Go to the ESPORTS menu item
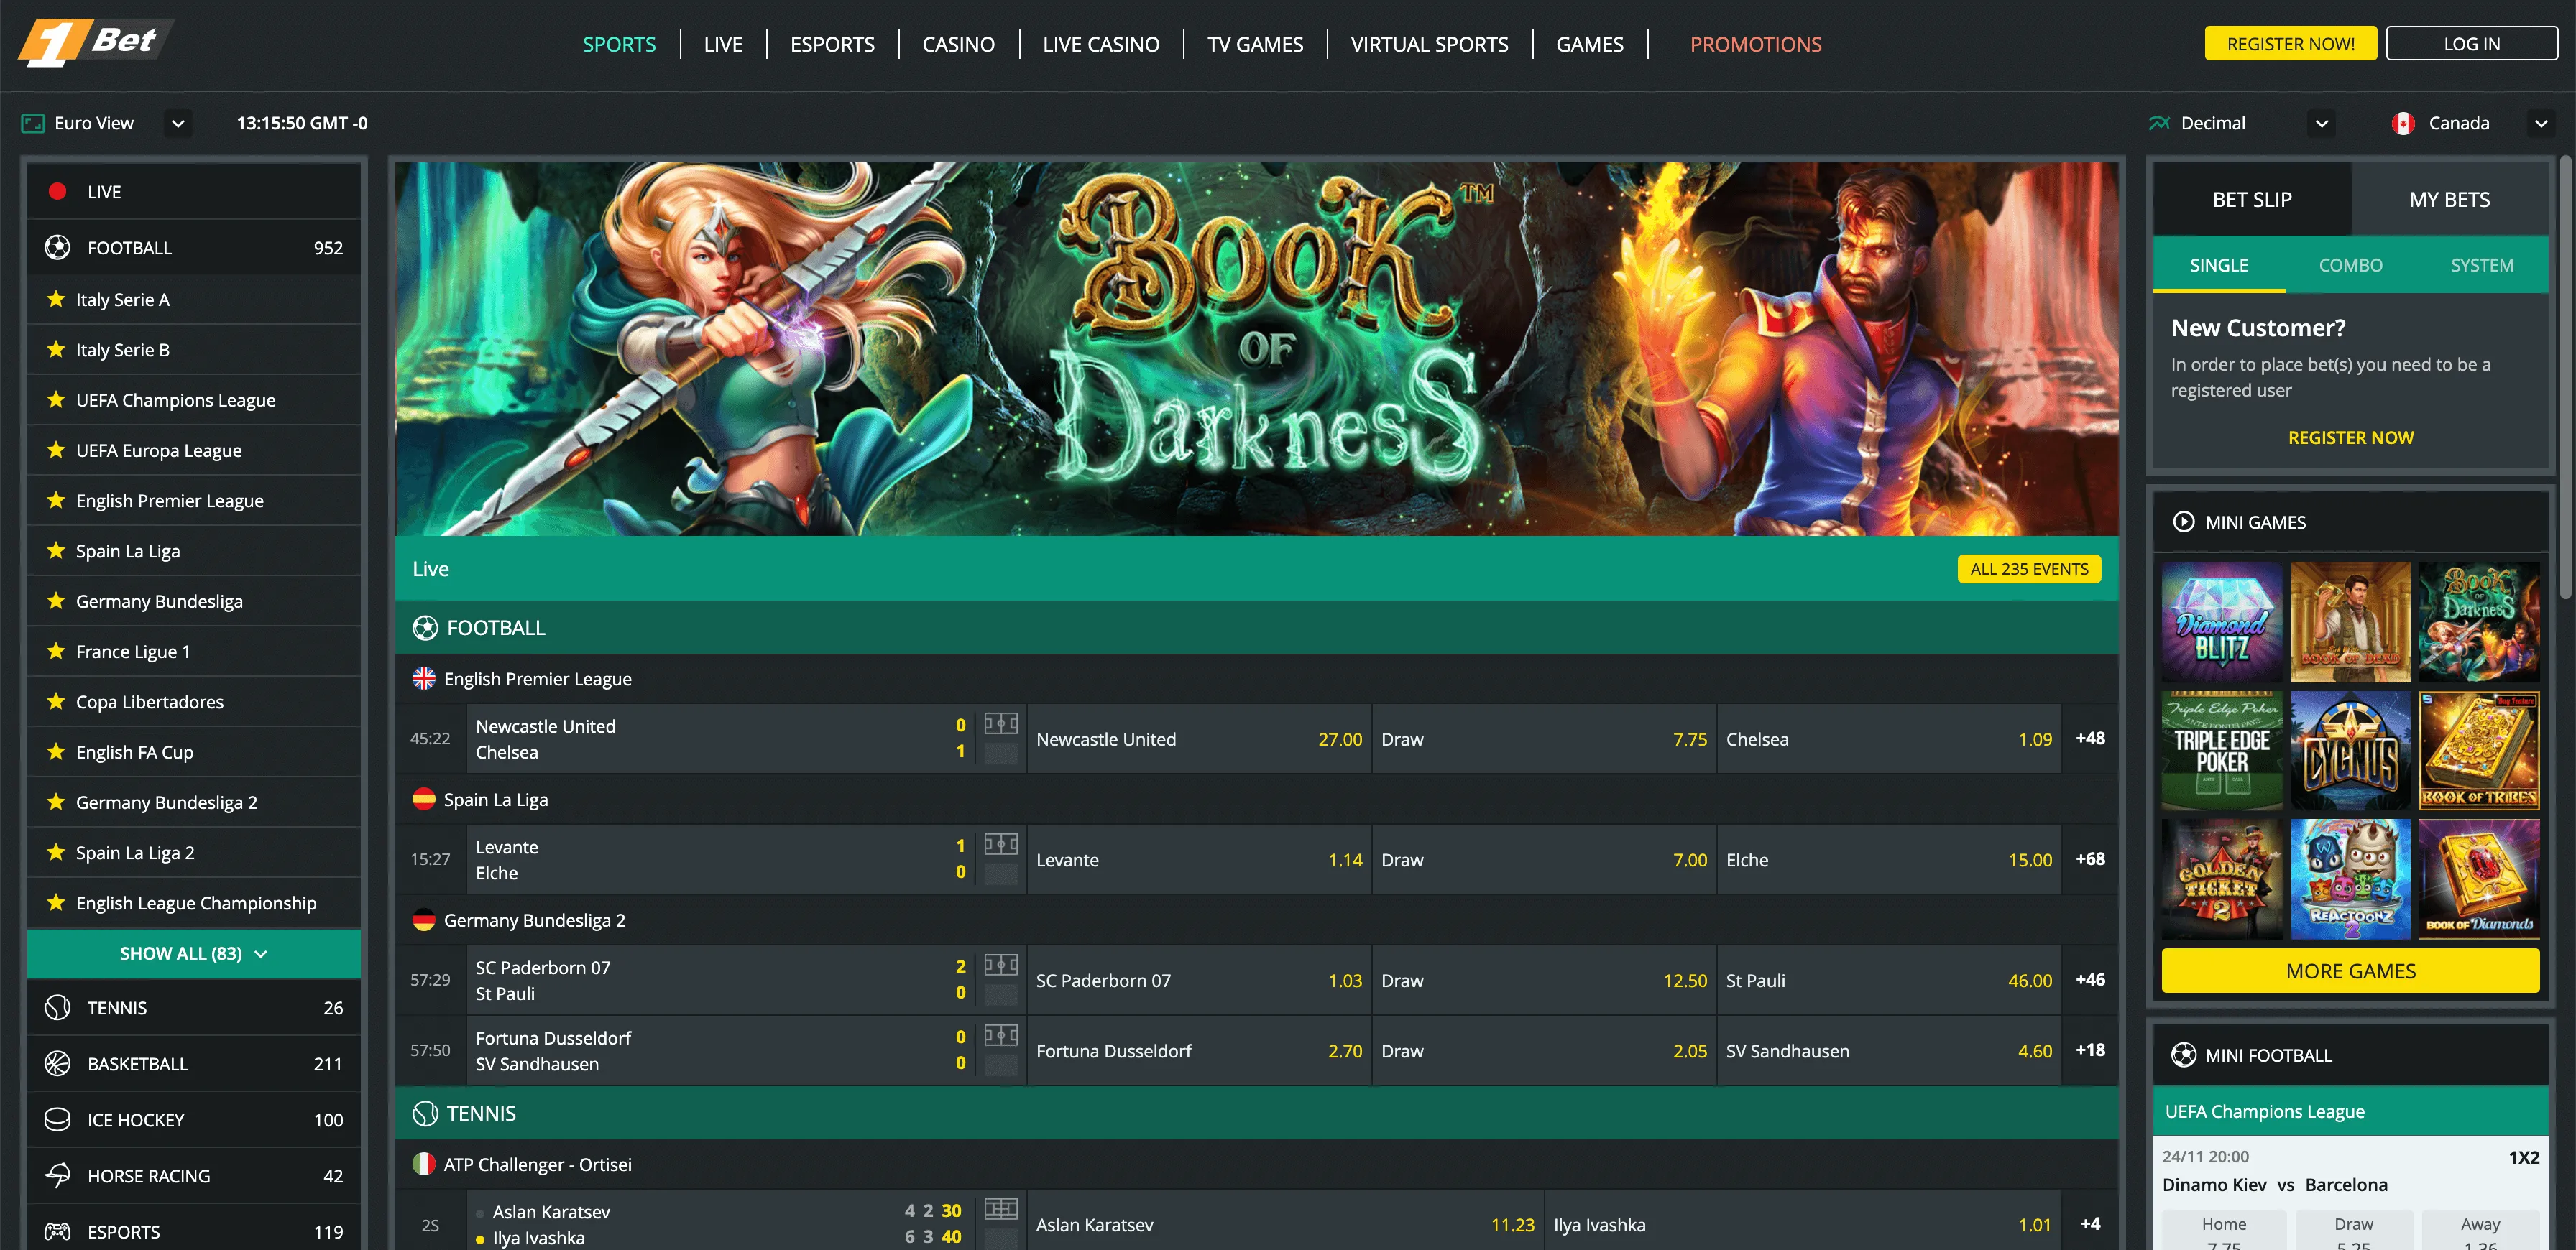2576x1250 pixels. coord(832,44)
